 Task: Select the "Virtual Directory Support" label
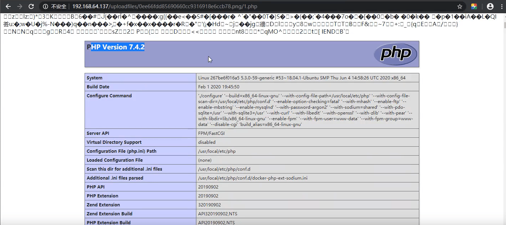pyautogui.click(x=114, y=142)
